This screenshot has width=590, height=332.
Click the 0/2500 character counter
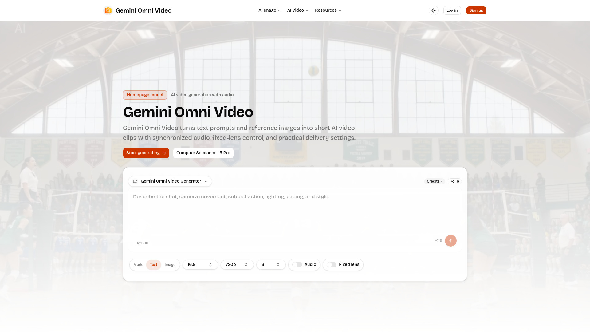[142, 243]
